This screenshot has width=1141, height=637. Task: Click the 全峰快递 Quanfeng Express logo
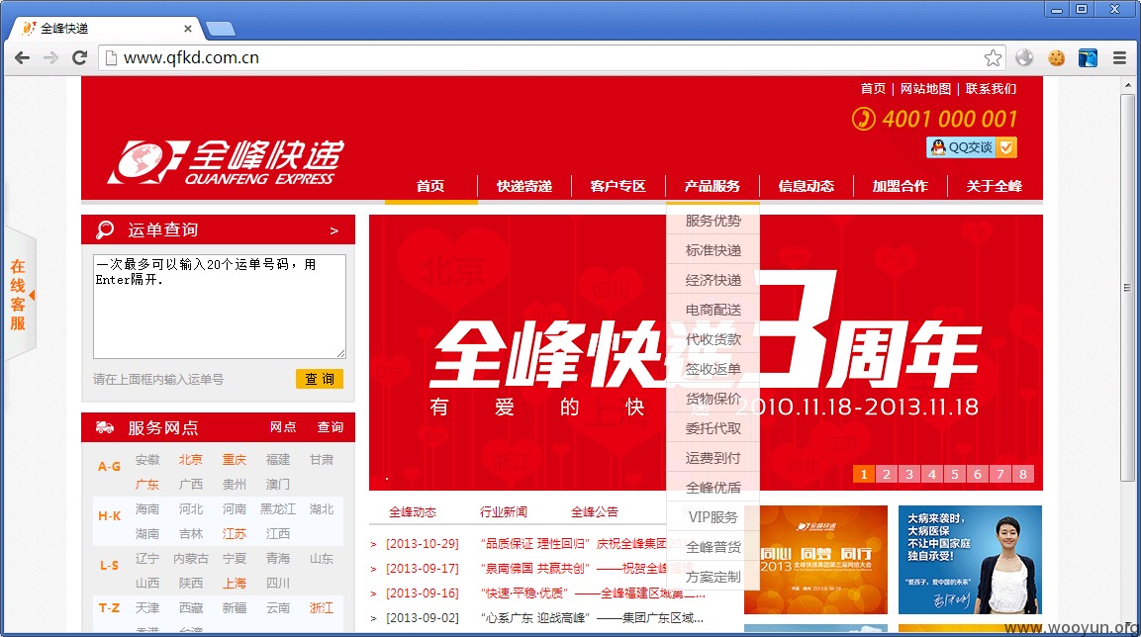227,161
